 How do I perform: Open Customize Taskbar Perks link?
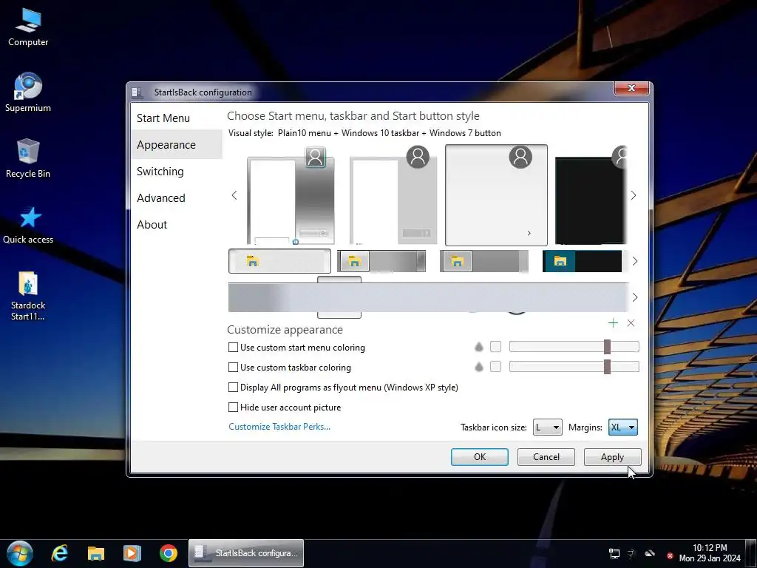(279, 427)
